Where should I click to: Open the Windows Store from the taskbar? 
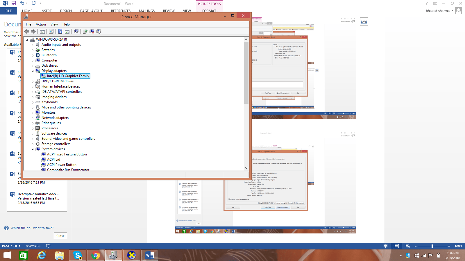pos(23,255)
